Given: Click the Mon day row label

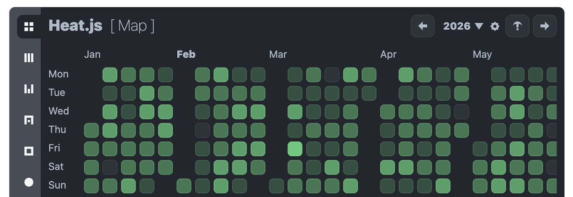Looking at the screenshot, I should pos(58,74).
